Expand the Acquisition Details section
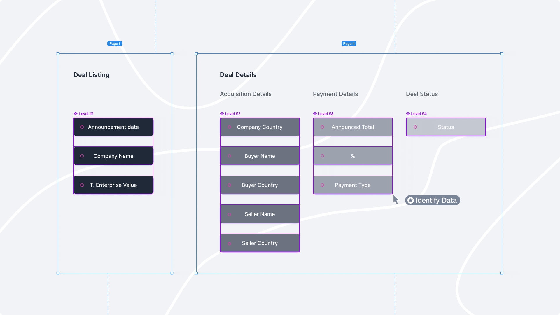560x315 pixels. coord(245,94)
